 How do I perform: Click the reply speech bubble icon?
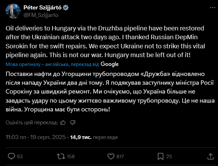(x=11, y=156)
